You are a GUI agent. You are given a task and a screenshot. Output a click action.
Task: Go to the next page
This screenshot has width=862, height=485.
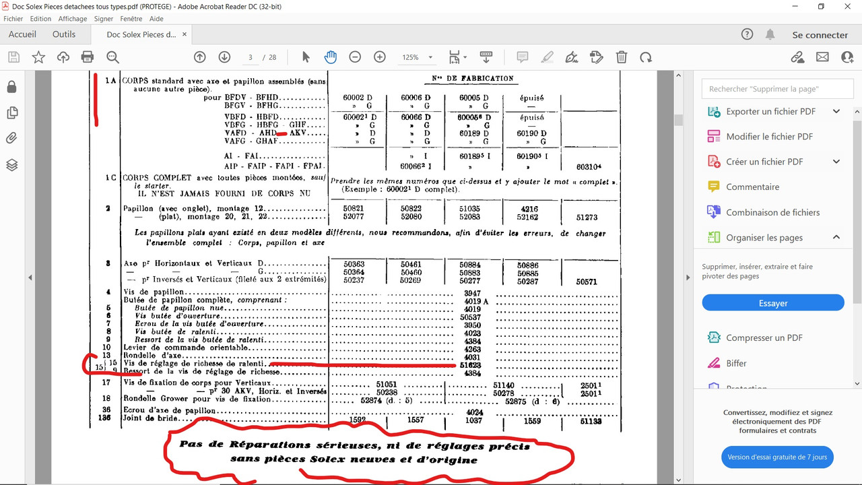coord(224,57)
